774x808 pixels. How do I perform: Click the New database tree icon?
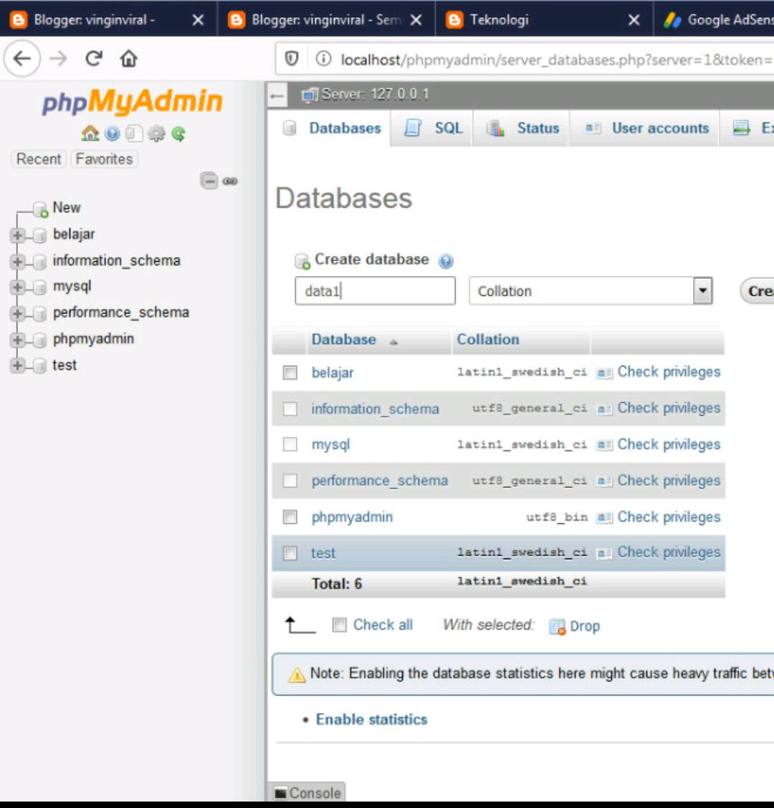click(41, 209)
